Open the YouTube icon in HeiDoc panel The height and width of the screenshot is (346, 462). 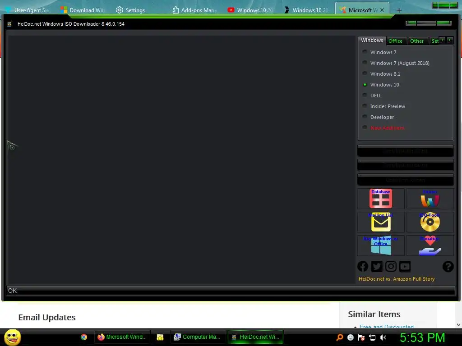pos(405,267)
